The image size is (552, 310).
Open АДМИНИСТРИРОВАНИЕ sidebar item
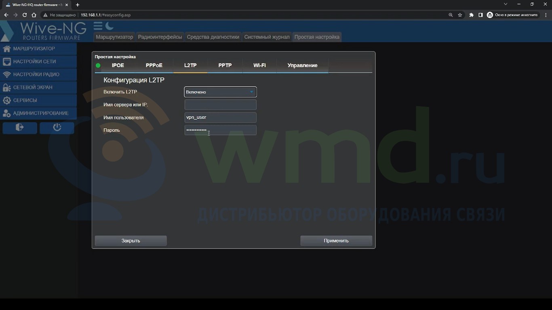pos(38,113)
